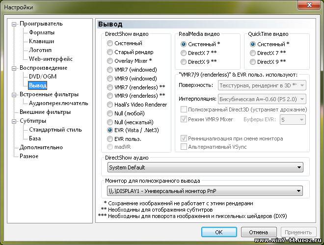Open База subtitles page
The height and width of the screenshot is (245, 324).
(x=35, y=138)
